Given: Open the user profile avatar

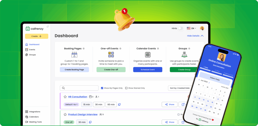Looking at the screenshot, I should [202, 28].
